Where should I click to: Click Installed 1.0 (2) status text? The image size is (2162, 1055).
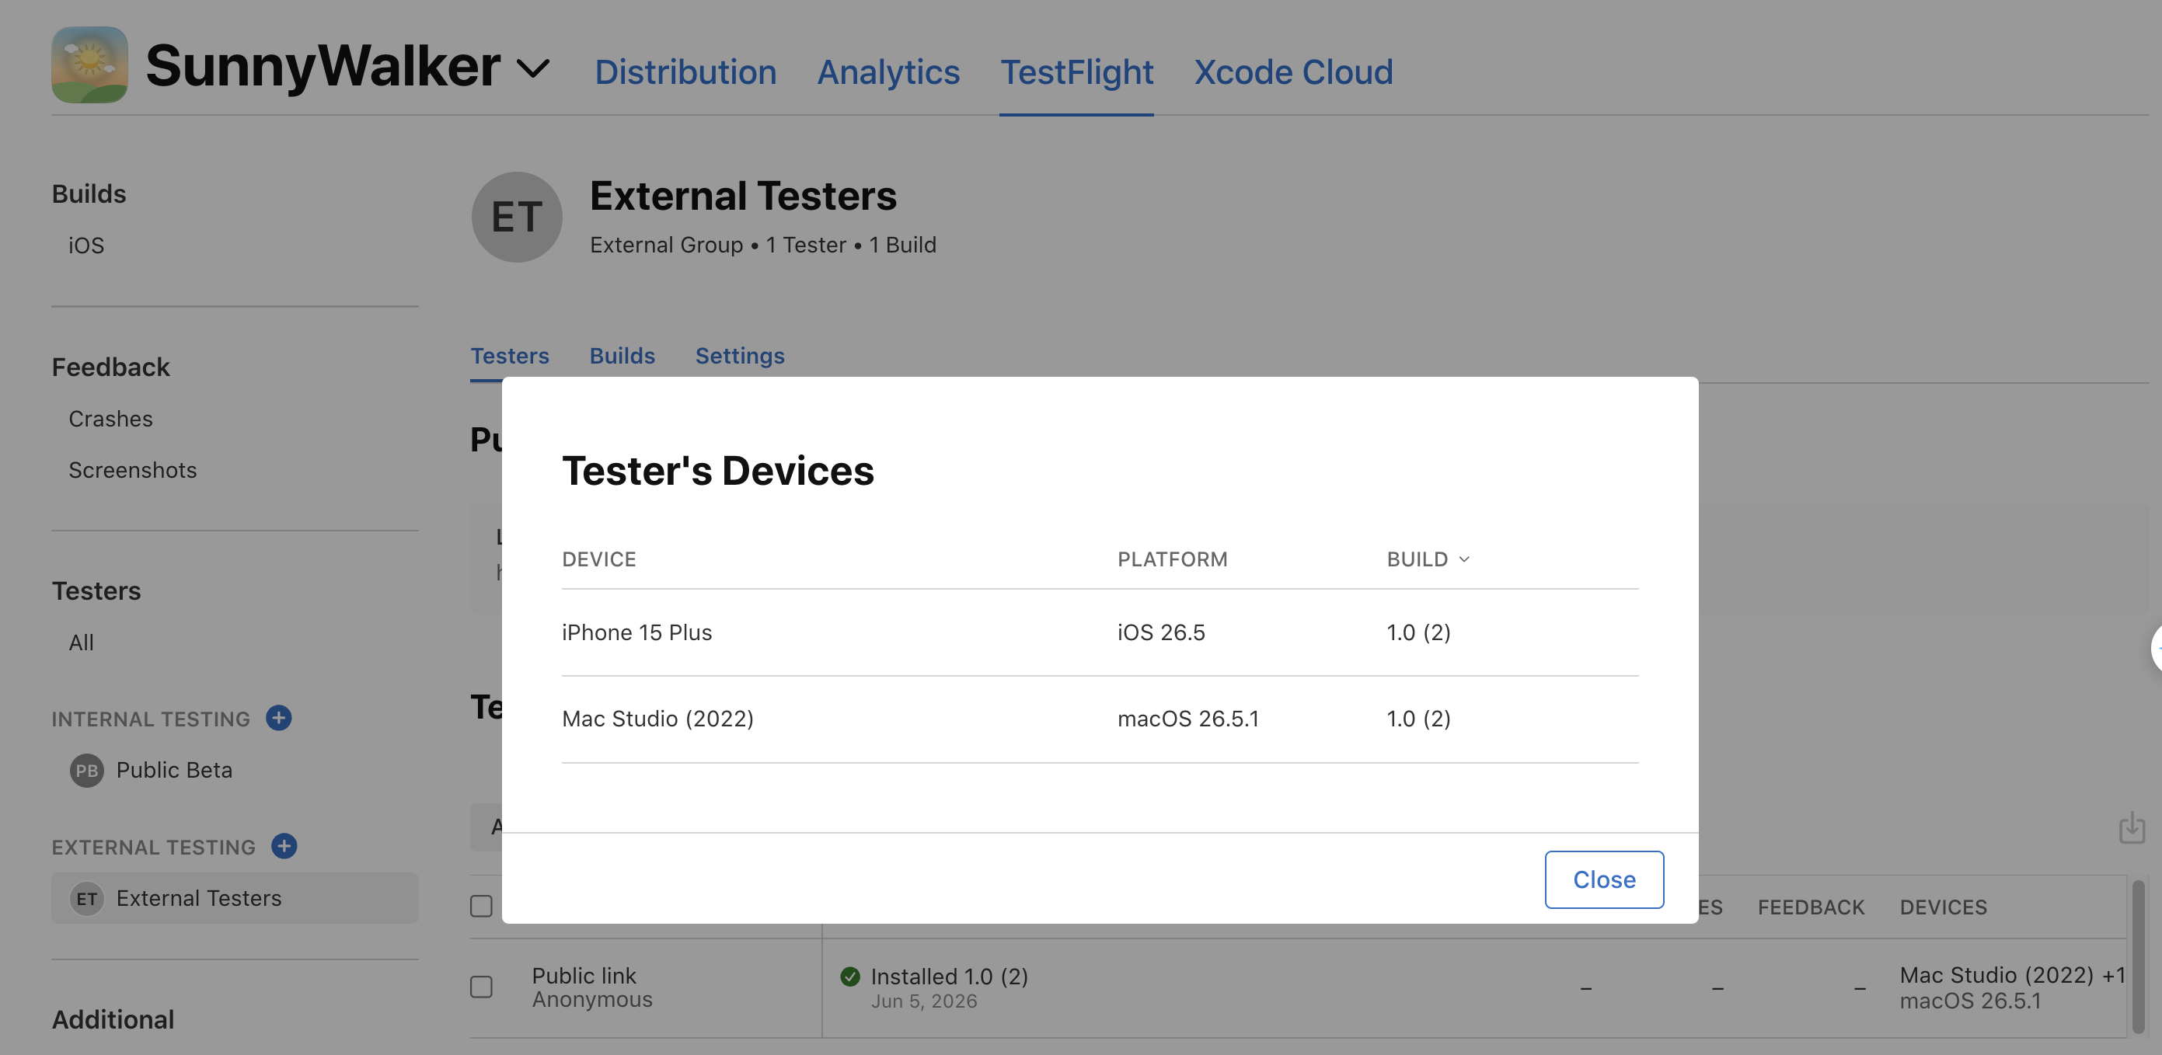(949, 976)
